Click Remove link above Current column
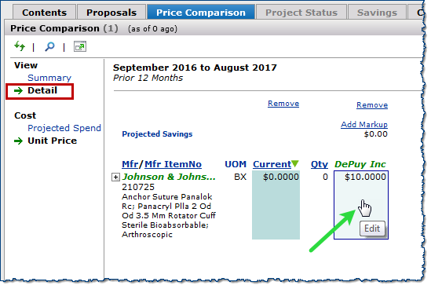The width and height of the screenshot is (431, 289). coord(283,104)
